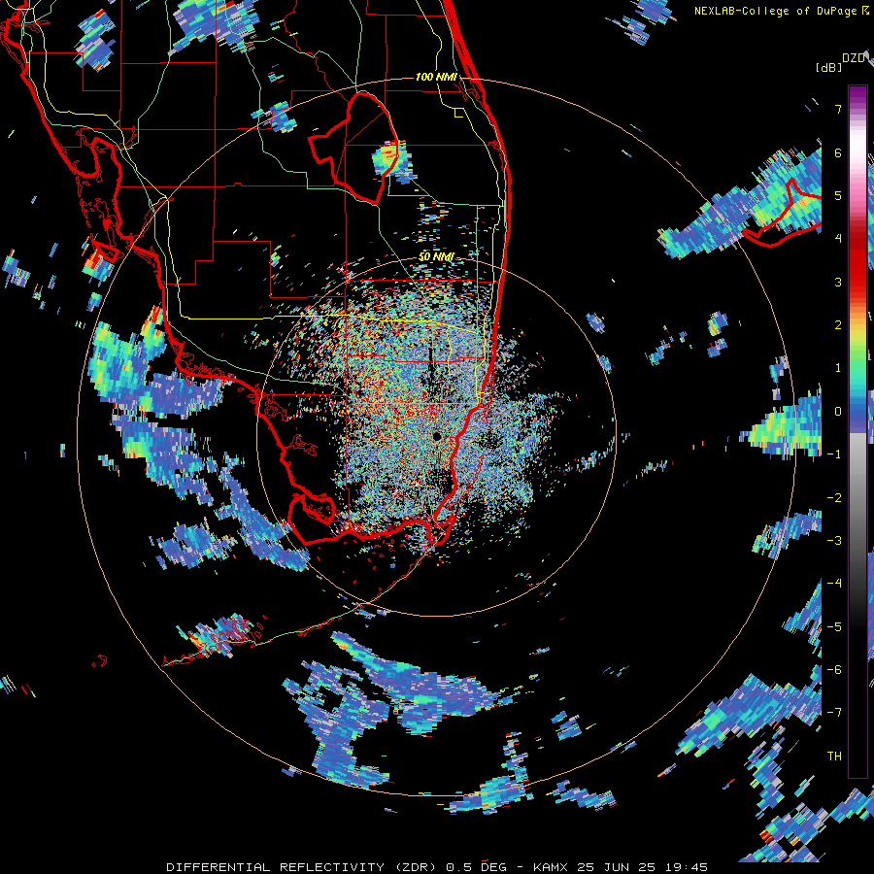Click the TH threshold label on the scale
The image size is (874, 874).
[834, 756]
